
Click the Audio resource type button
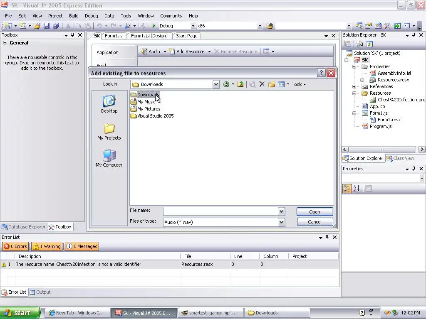151,52
